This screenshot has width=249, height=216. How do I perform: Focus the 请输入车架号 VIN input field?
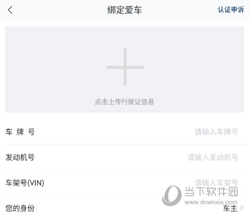coord(217,183)
